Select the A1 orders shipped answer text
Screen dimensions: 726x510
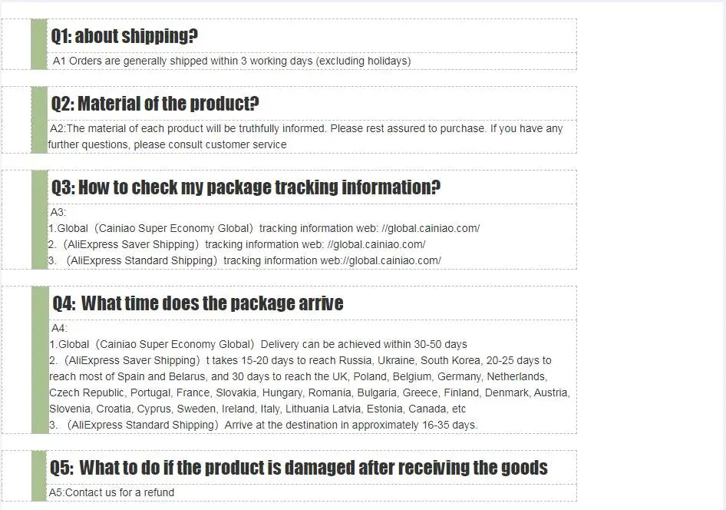tap(232, 61)
